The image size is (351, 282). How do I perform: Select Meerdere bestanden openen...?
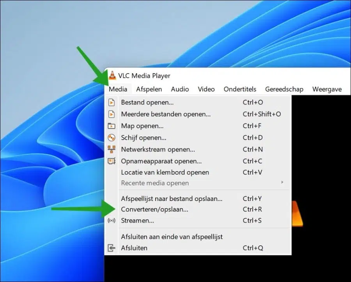tap(198, 114)
